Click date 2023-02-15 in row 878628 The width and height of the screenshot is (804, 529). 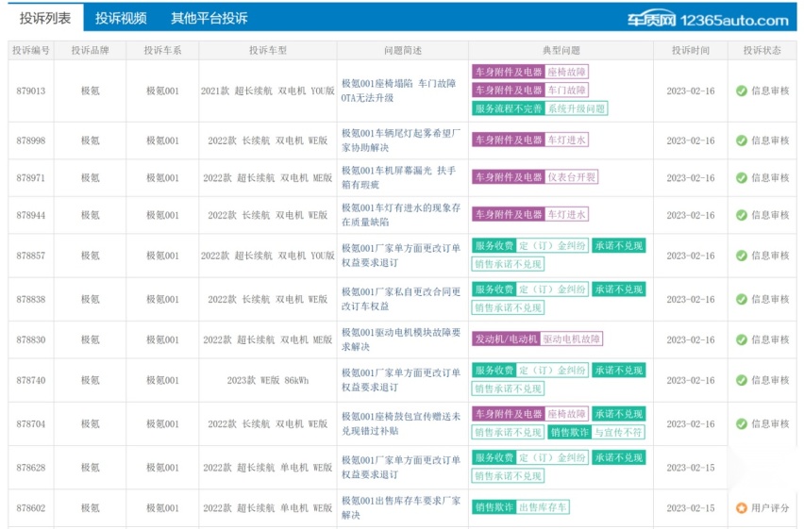[691, 468]
